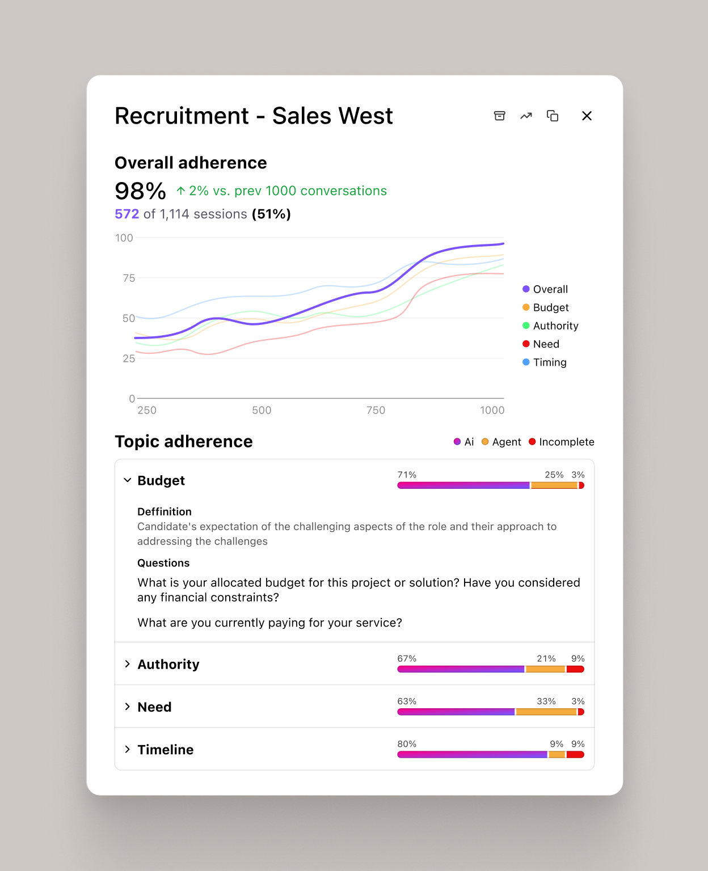
Task: Click the 2% vs prev 1000 conversations text
Action: pyautogui.click(x=282, y=191)
